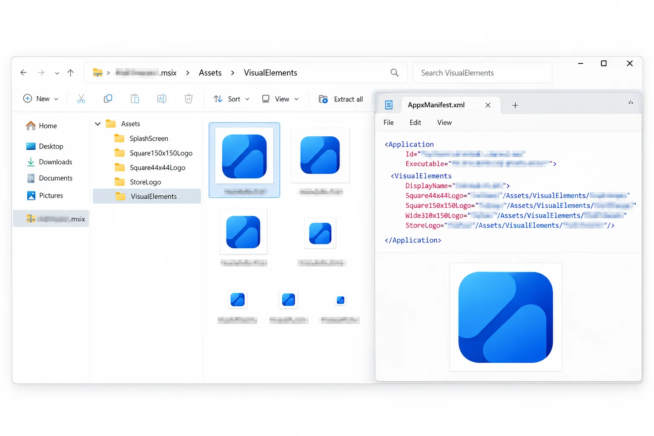Click Notepad's dots icon at top right
Image resolution: width=654 pixels, height=436 pixels.
(x=631, y=102)
